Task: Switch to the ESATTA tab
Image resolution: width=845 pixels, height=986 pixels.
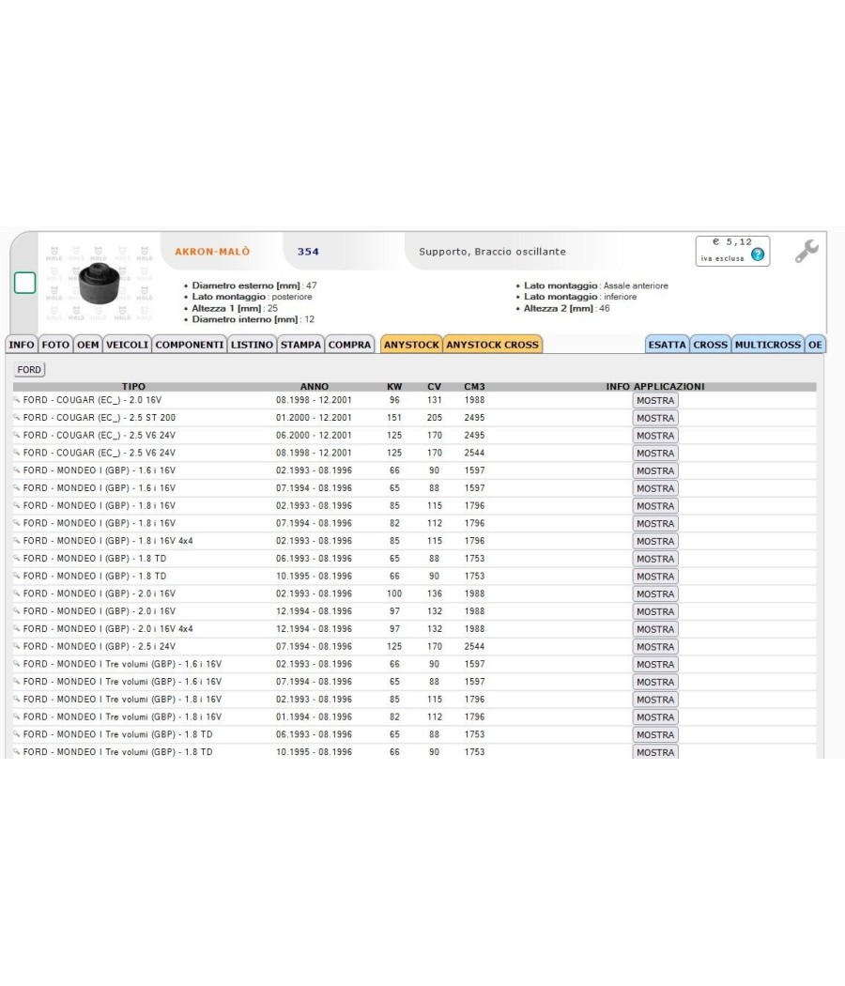Action: (x=667, y=345)
